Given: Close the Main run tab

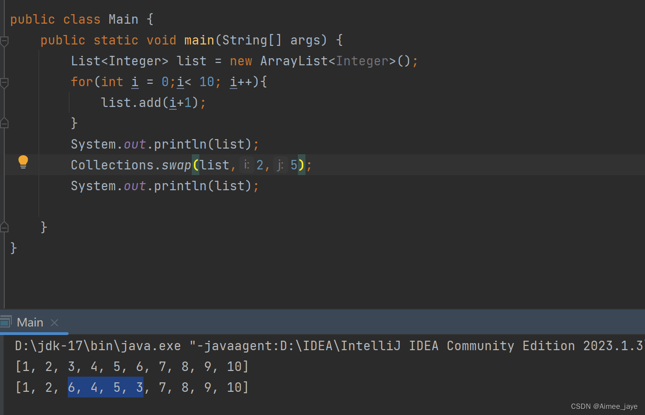Looking at the screenshot, I should pyautogui.click(x=54, y=323).
